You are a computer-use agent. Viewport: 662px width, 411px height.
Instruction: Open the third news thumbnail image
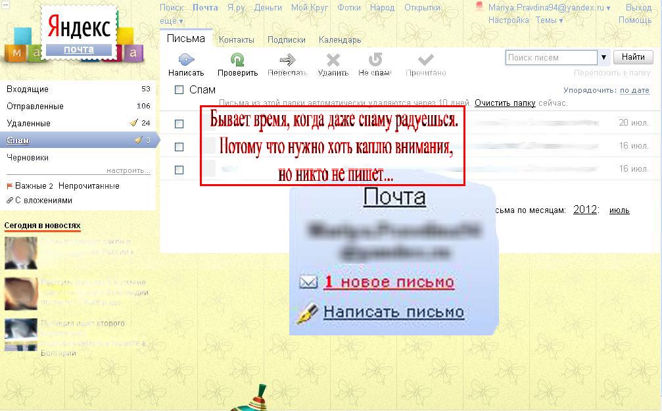click(20, 335)
